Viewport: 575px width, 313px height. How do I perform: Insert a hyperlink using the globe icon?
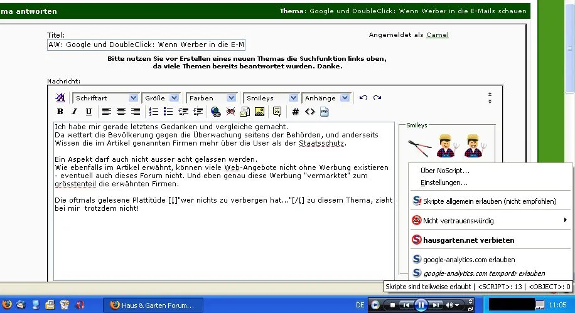pyautogui.click(x=216, y=112)
